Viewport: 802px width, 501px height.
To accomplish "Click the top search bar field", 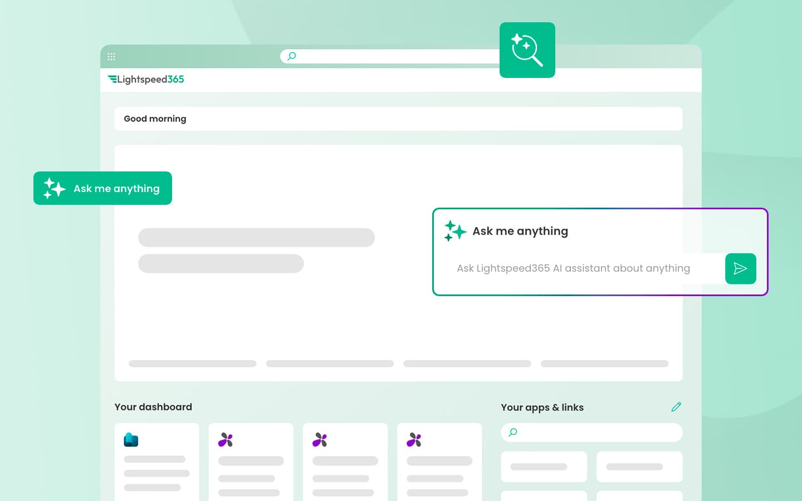I will 390,56.
